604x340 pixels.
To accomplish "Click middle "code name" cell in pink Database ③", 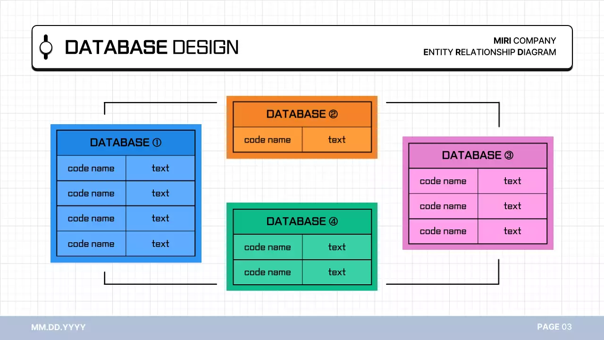I will [443, 206].
